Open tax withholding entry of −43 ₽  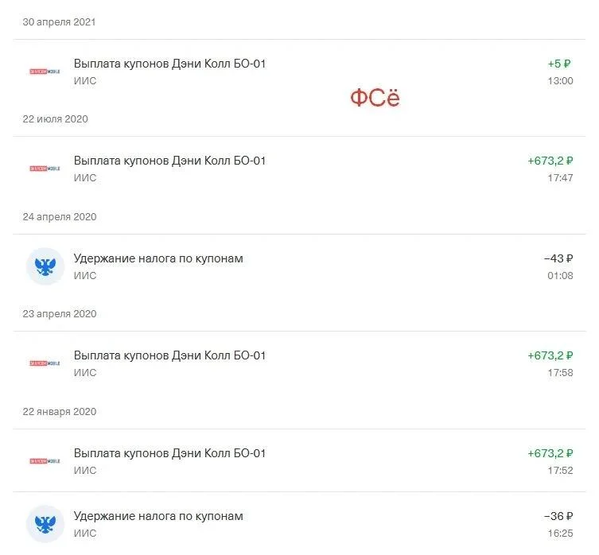click(299, 266)
